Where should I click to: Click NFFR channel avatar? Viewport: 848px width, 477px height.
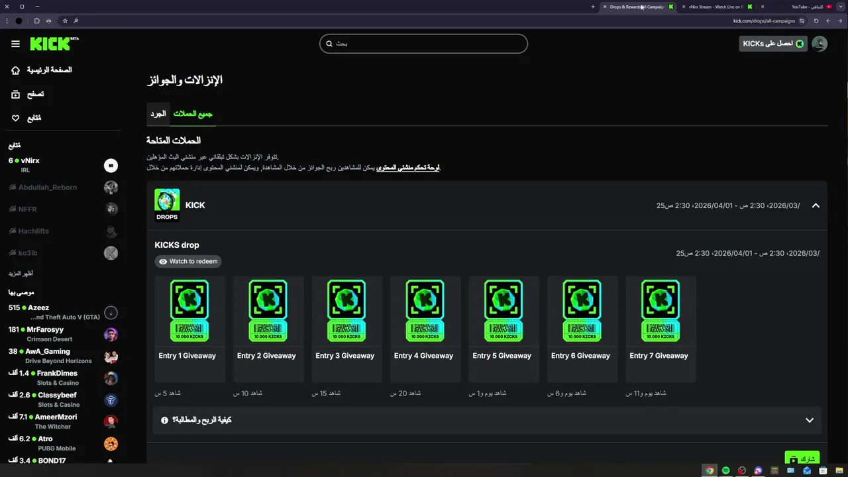tap(111, 209)
